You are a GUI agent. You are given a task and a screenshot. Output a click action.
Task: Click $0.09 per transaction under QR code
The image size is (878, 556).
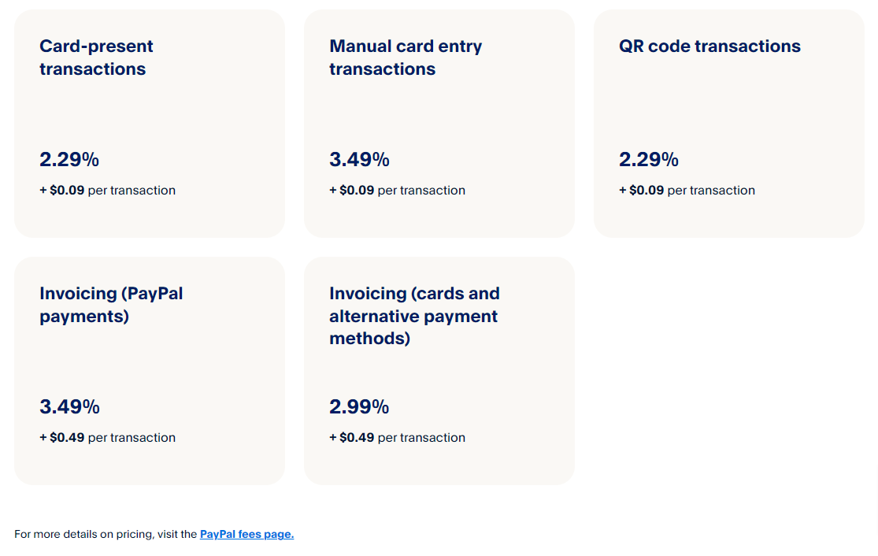687,191
